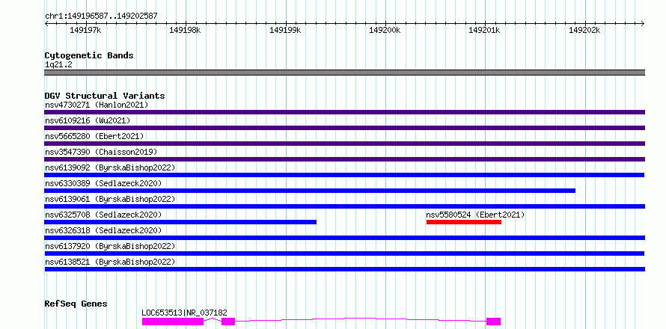Select the nsv6139092 (ByrskaBishop2022) blue bar
This screenshot has height=329, width=666.
coord(344,175)
